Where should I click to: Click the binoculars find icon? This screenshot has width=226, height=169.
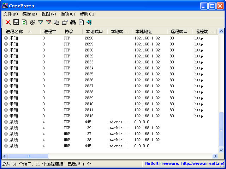click(73, 22)
